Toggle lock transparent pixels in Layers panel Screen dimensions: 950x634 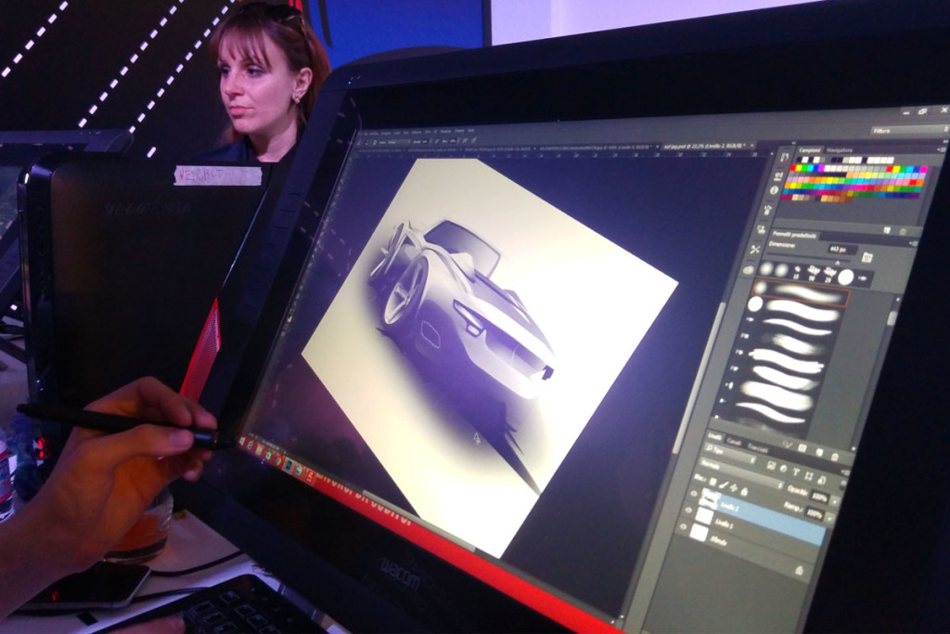tap(713, 483)
